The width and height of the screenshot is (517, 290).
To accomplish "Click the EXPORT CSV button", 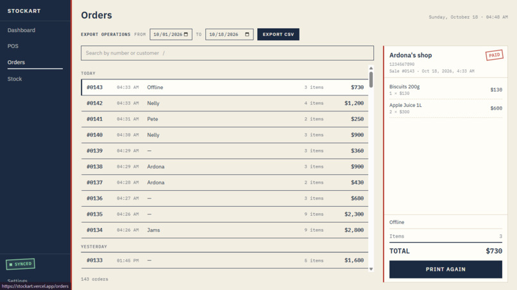I will pyautogui.click(x=278, y=34).
